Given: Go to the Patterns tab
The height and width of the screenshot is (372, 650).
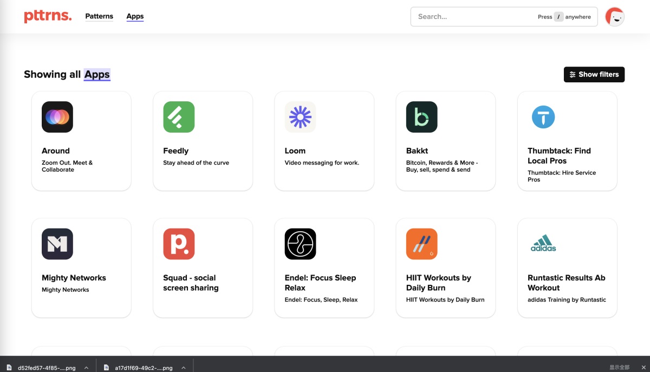Looking at the screenshot, I should coord(99,16).
